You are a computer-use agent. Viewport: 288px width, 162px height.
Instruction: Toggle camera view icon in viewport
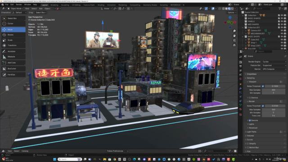coord(234,40)
